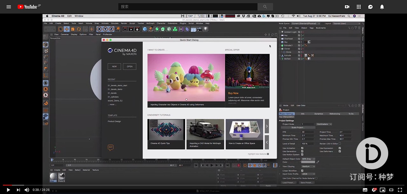
Task: Switch to Dynamics tab
Action: click(319, 113)
